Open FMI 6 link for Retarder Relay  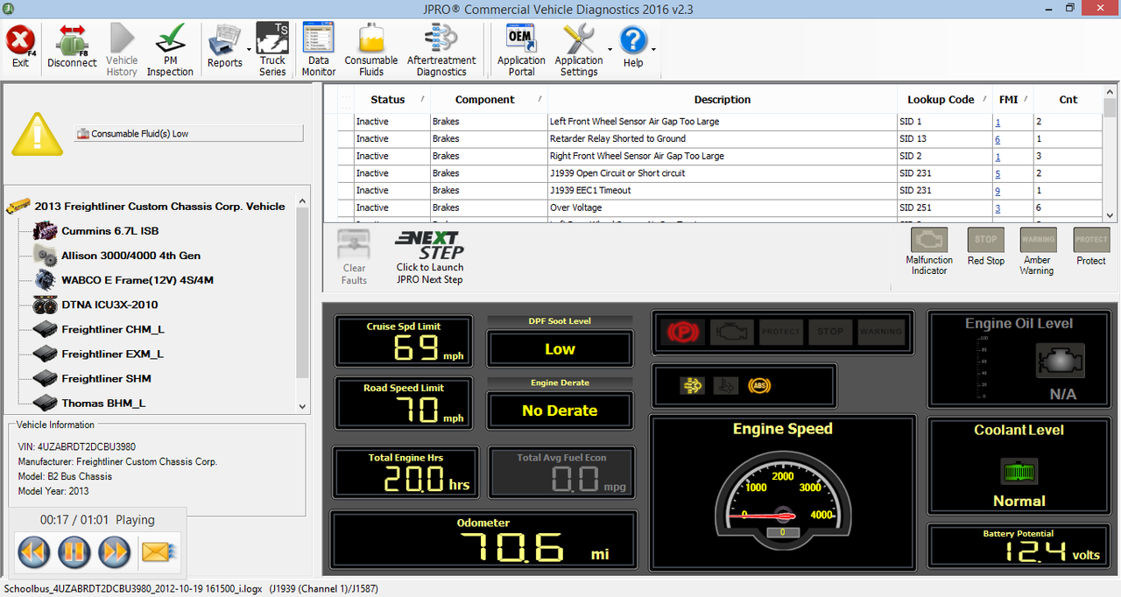click(x=998, y=139)
